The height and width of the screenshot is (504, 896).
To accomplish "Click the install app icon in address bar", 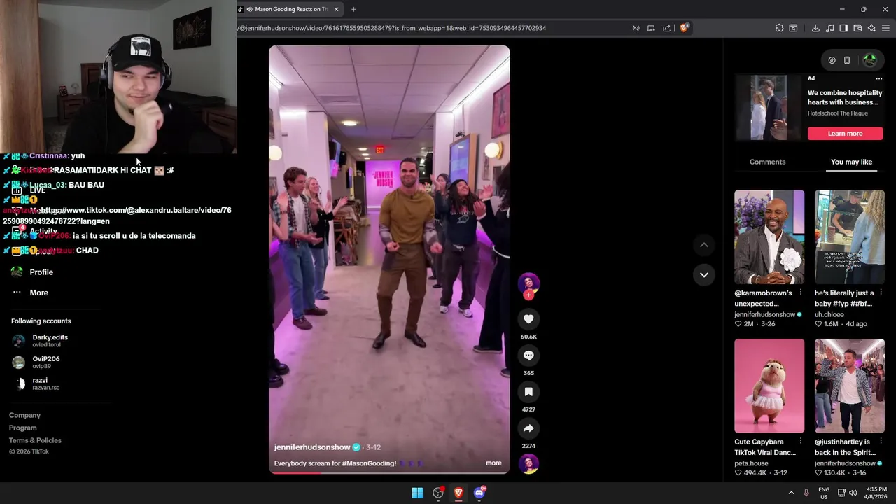I will pos(651,28).
